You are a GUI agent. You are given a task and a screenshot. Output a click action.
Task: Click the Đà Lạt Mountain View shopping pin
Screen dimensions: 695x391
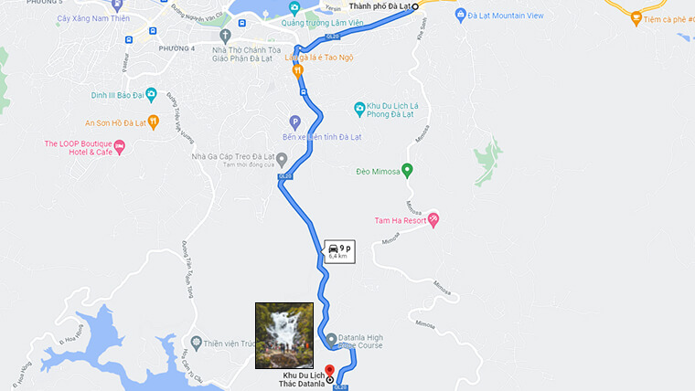[x=461, y=16]
